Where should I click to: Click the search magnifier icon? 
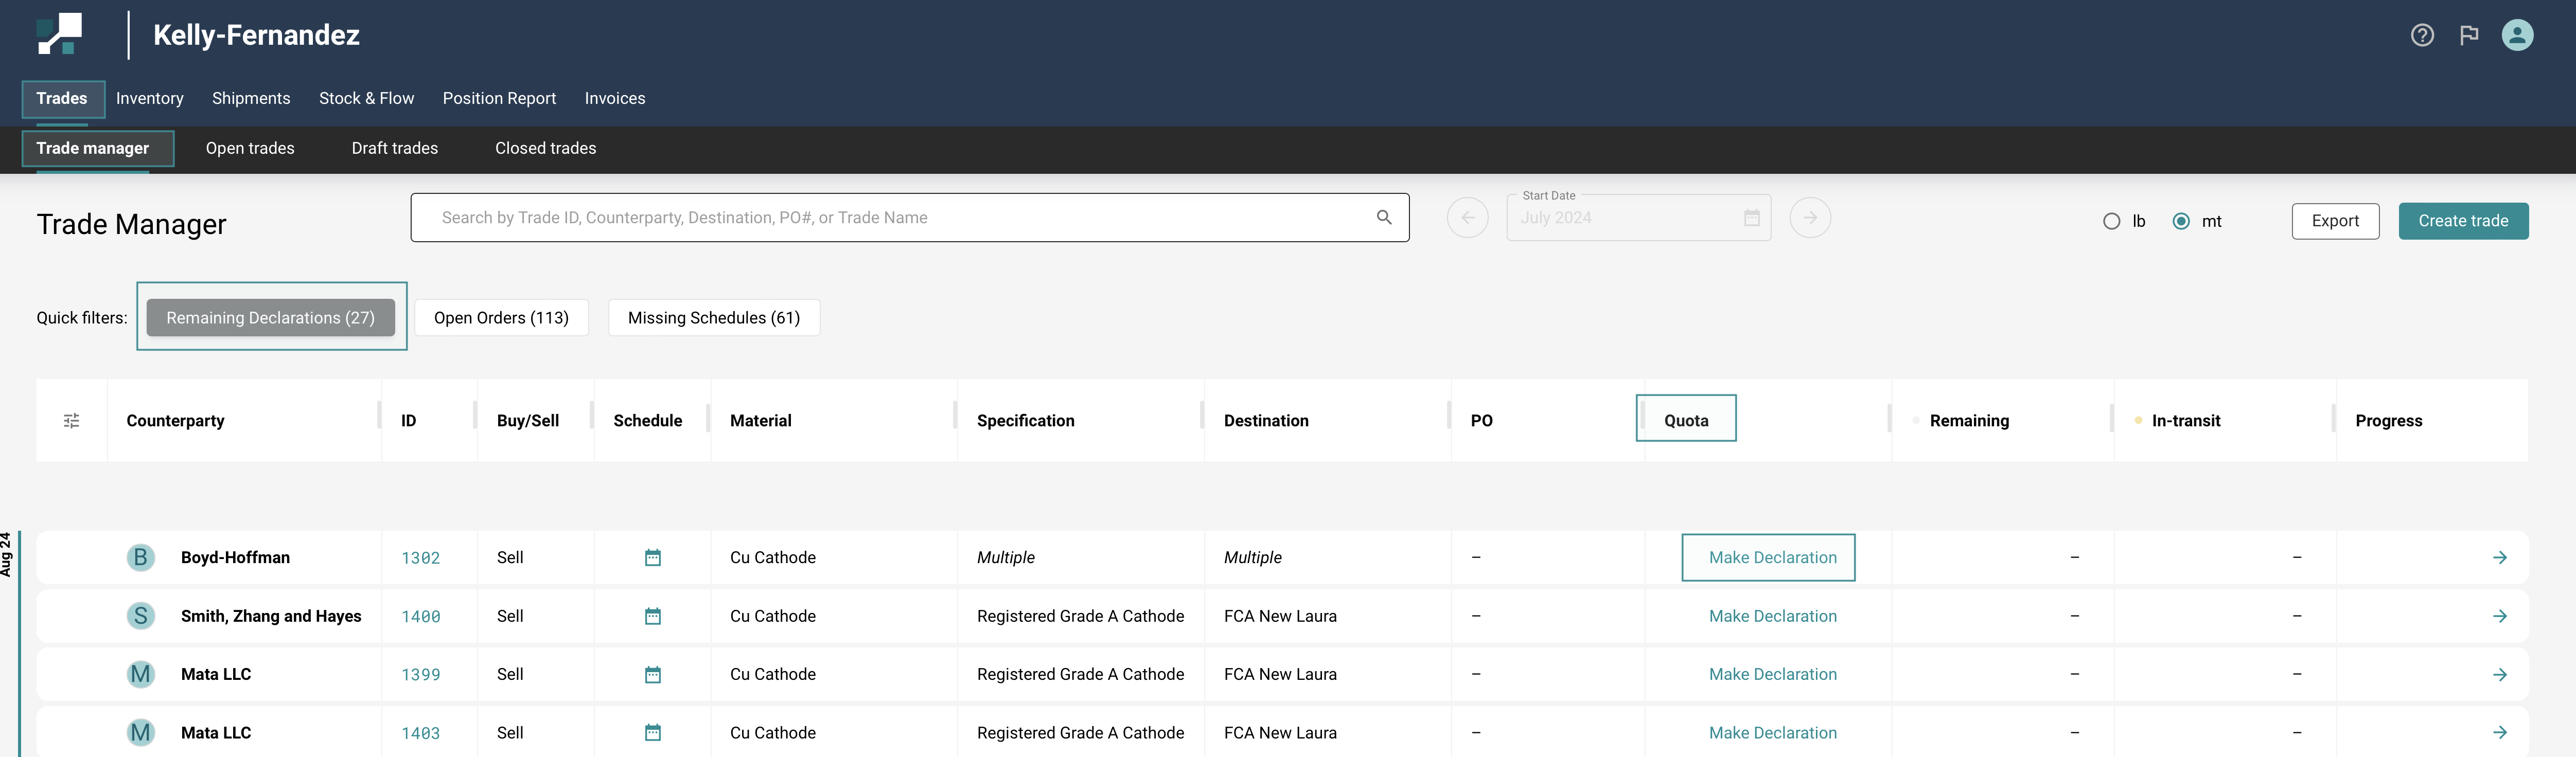(1383, 217)
